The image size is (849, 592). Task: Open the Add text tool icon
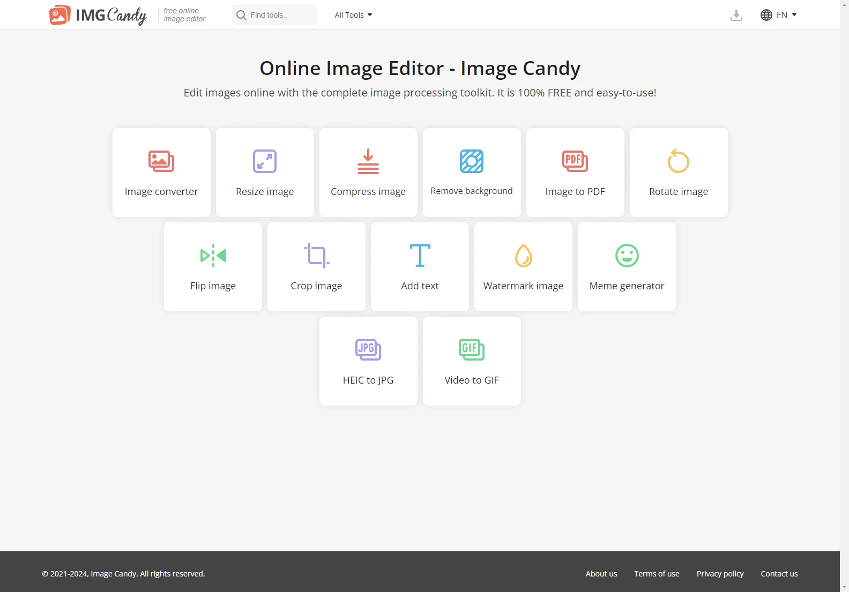pos(420,256)
